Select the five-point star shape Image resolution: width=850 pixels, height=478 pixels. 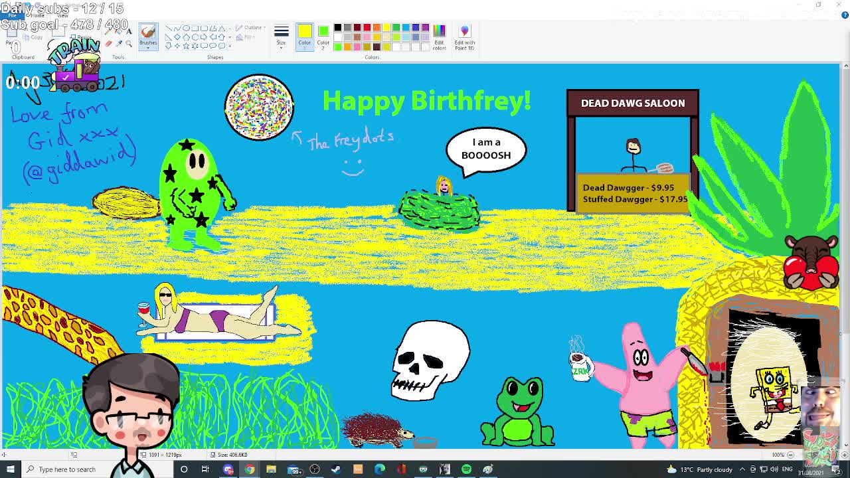coord(186,45)
